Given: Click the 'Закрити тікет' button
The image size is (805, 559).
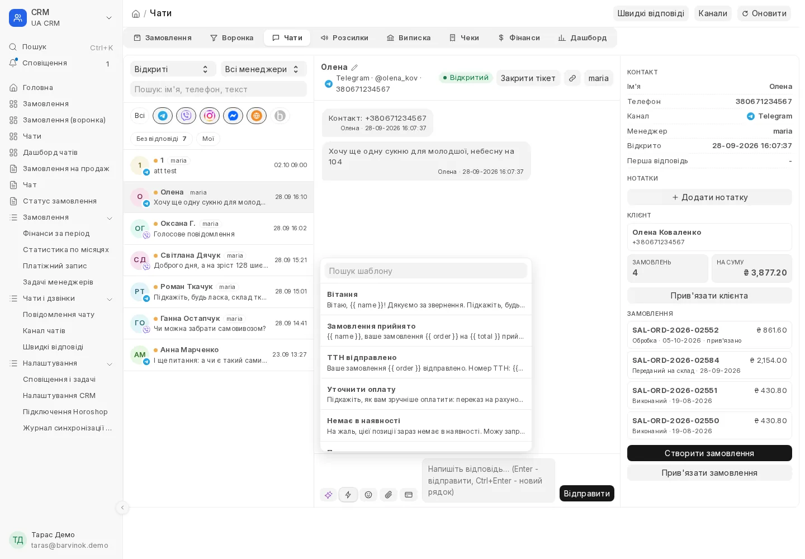Looking at the screenshot, I should coord(528,78).
